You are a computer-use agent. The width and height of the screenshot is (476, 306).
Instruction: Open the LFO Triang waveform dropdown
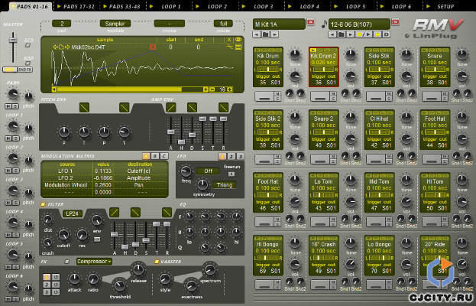click(225, 185)
